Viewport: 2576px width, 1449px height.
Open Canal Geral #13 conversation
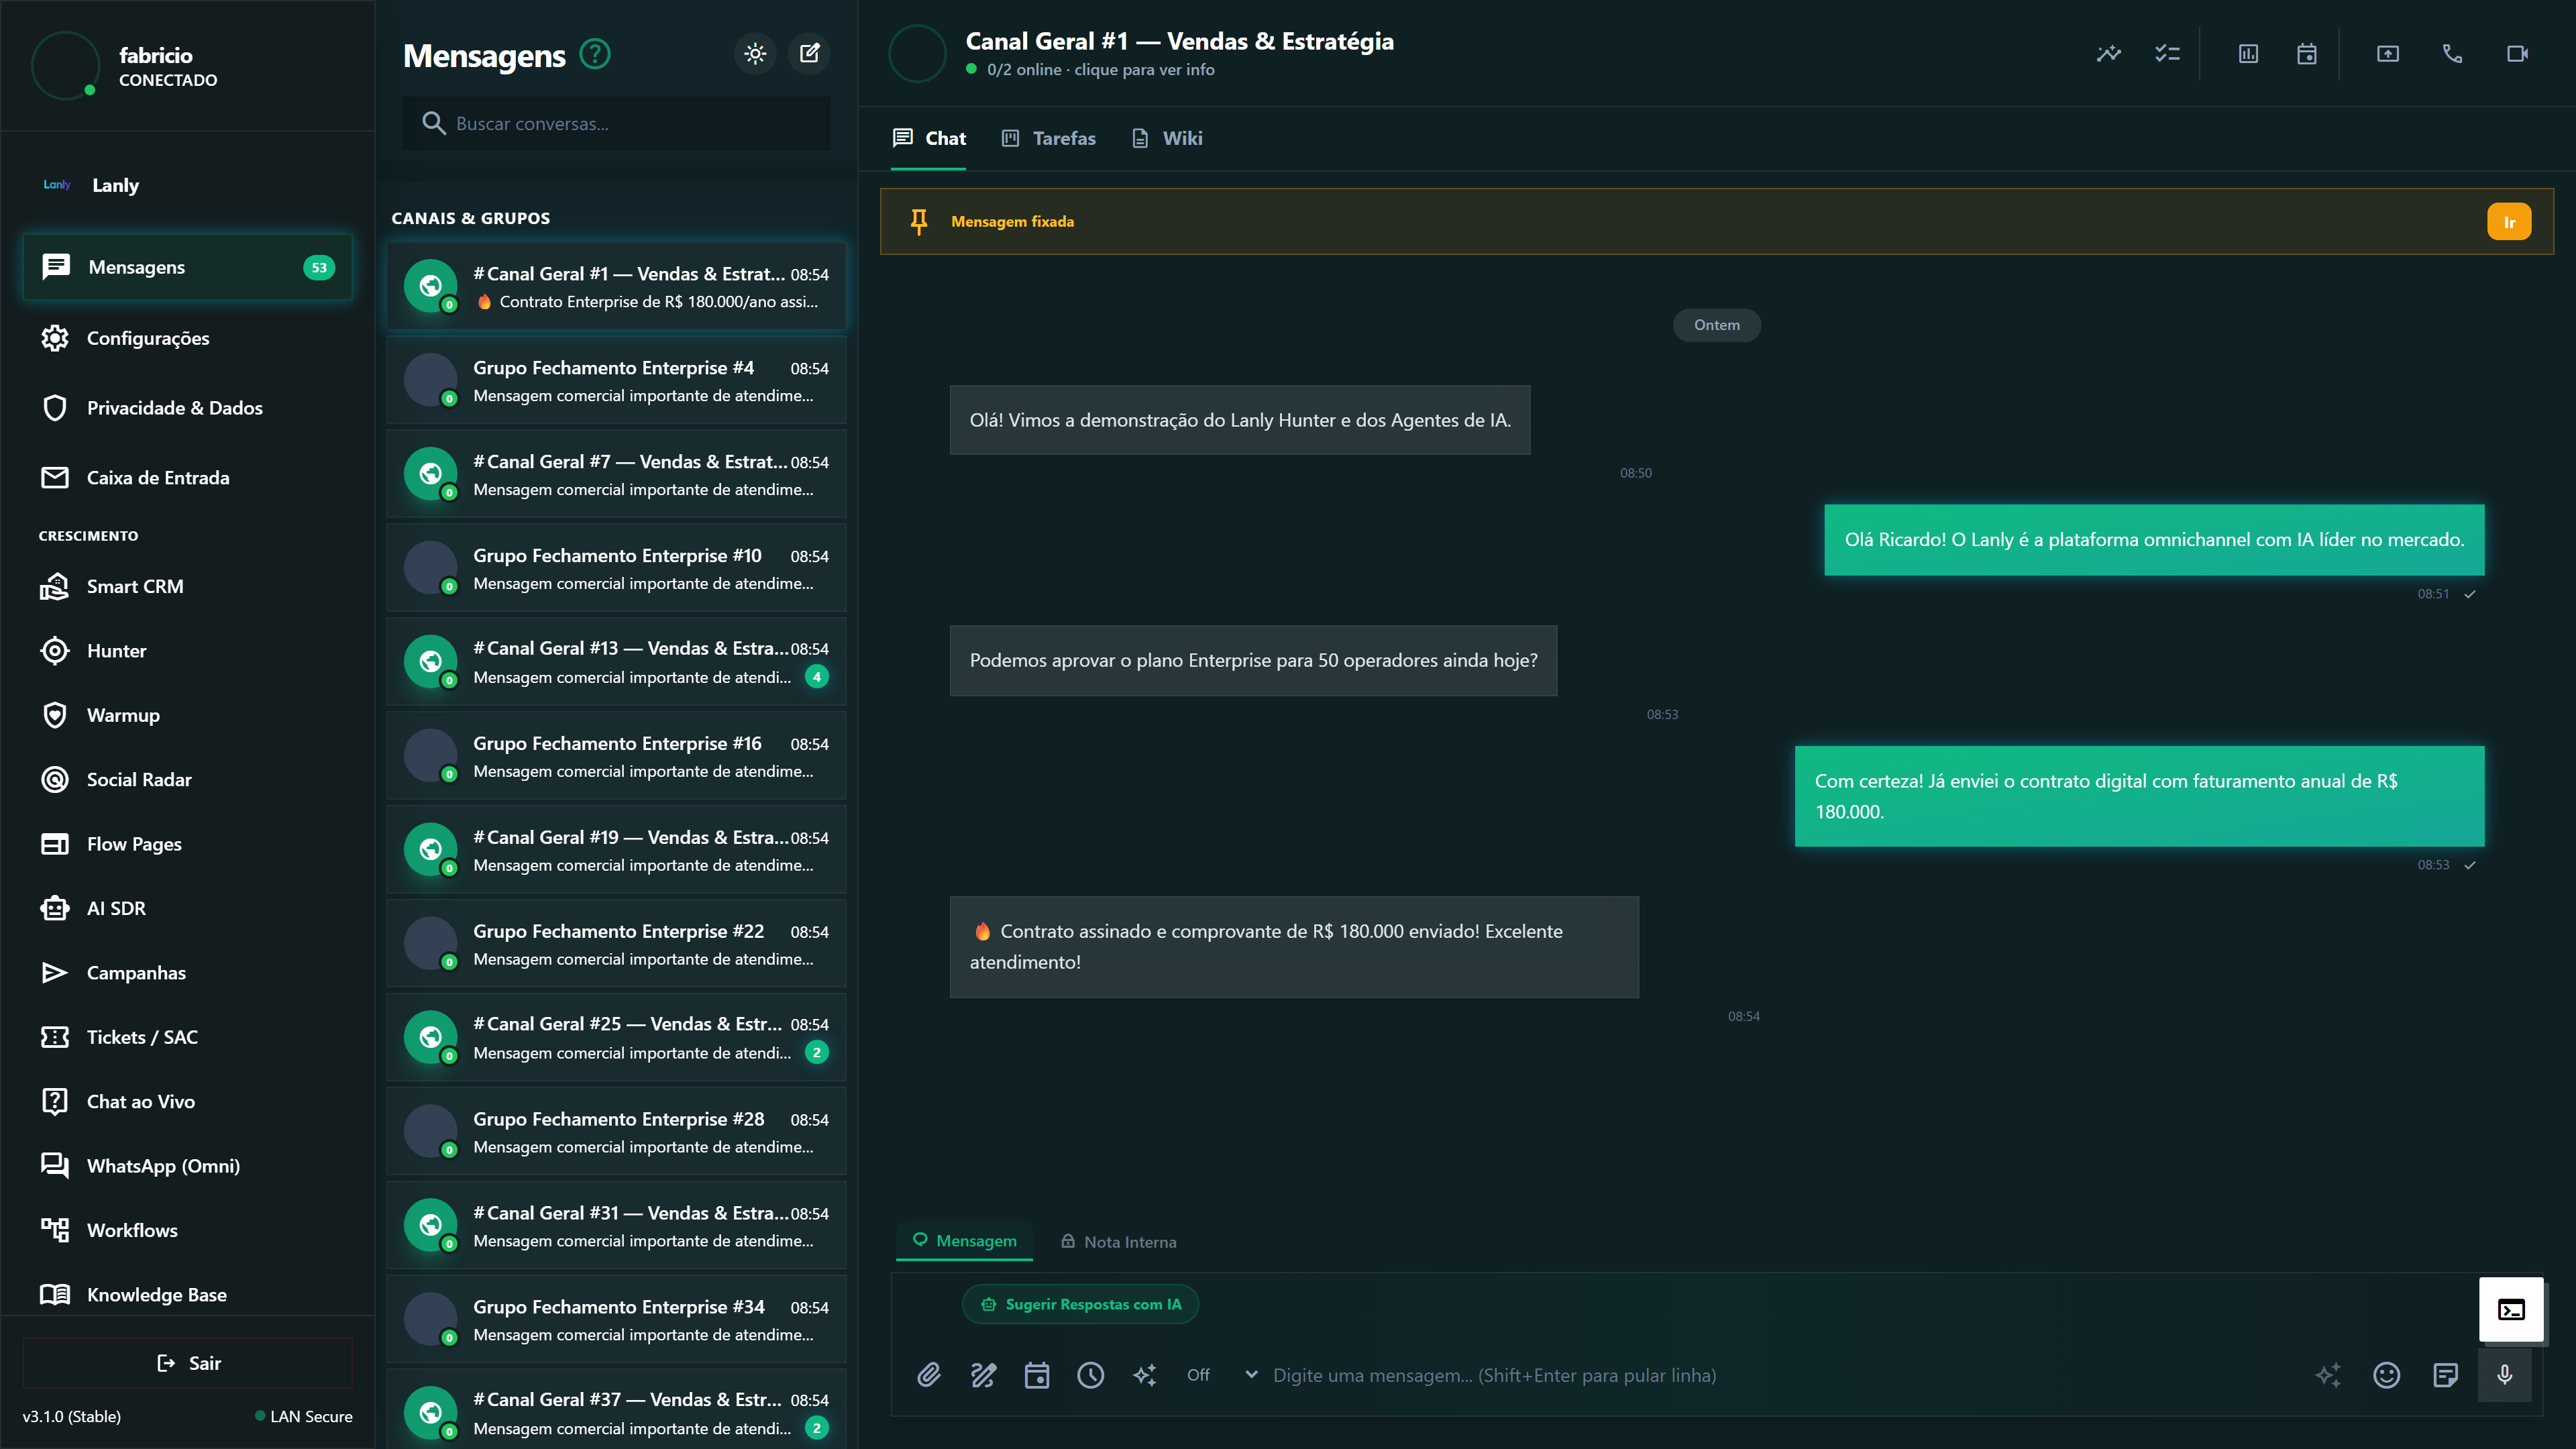[616, 662]
